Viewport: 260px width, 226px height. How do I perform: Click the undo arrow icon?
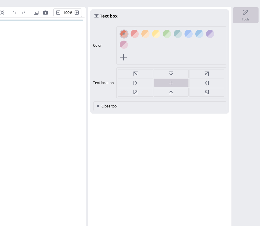click(15, 13)
